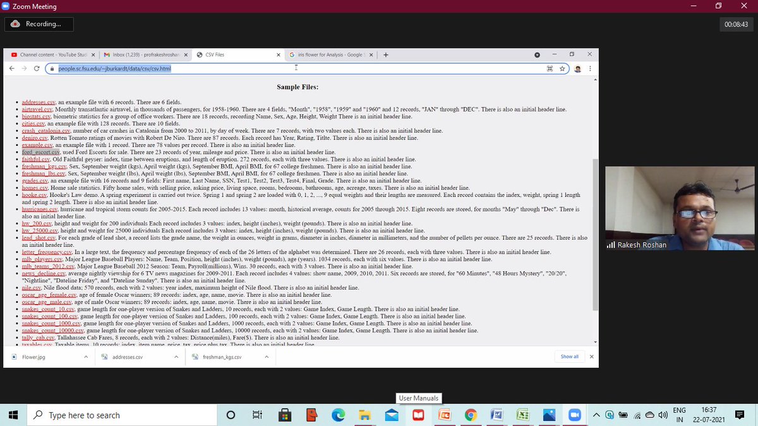This screenshot has height=426, width=758.
Task: Click the Chrome media control circle icon
Action: tap(537, 55)
